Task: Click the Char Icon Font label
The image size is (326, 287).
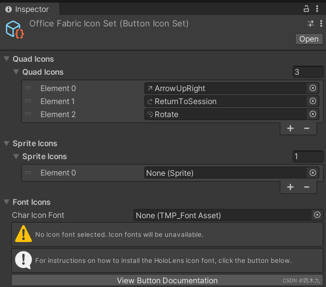Action: click(x=38, y=215)
